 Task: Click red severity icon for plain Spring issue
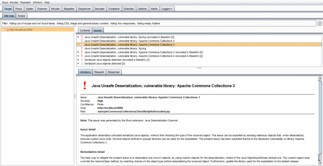pyautogui.click(x=82, y=48)
